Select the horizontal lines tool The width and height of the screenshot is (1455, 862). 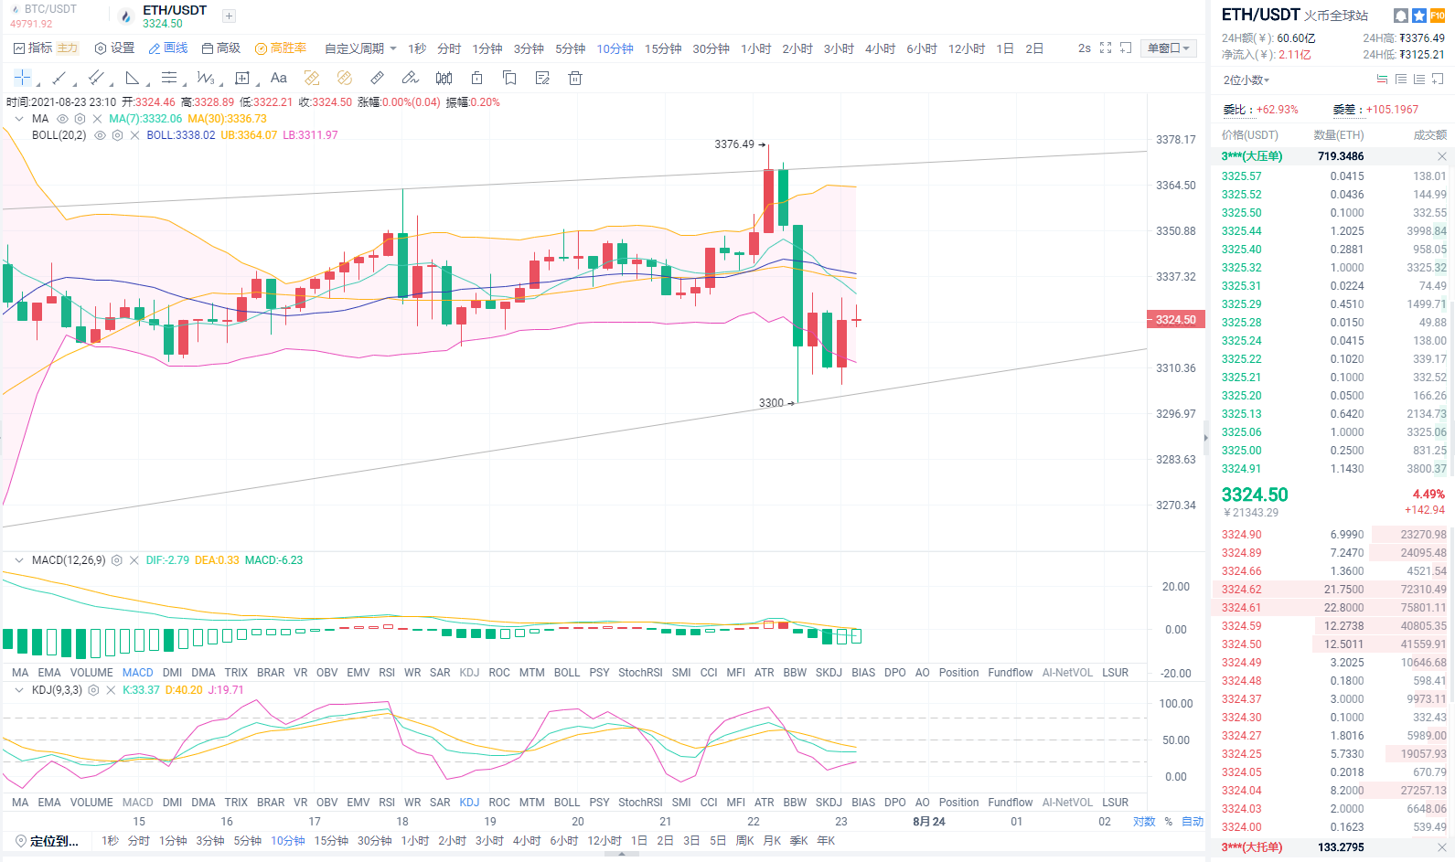pos(169,78)
